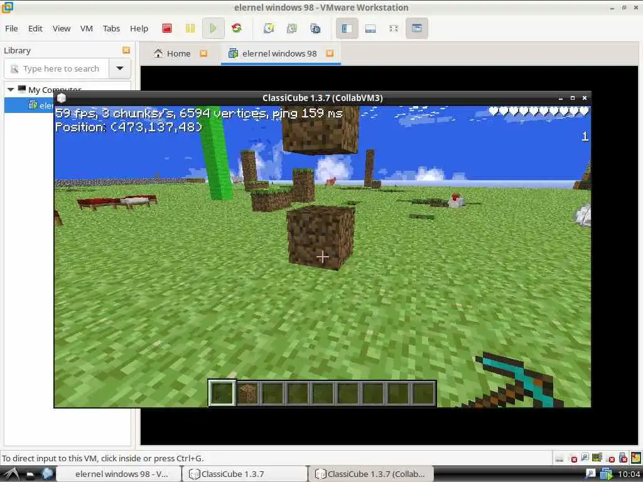Click the Restart guest VM icon

237,28
